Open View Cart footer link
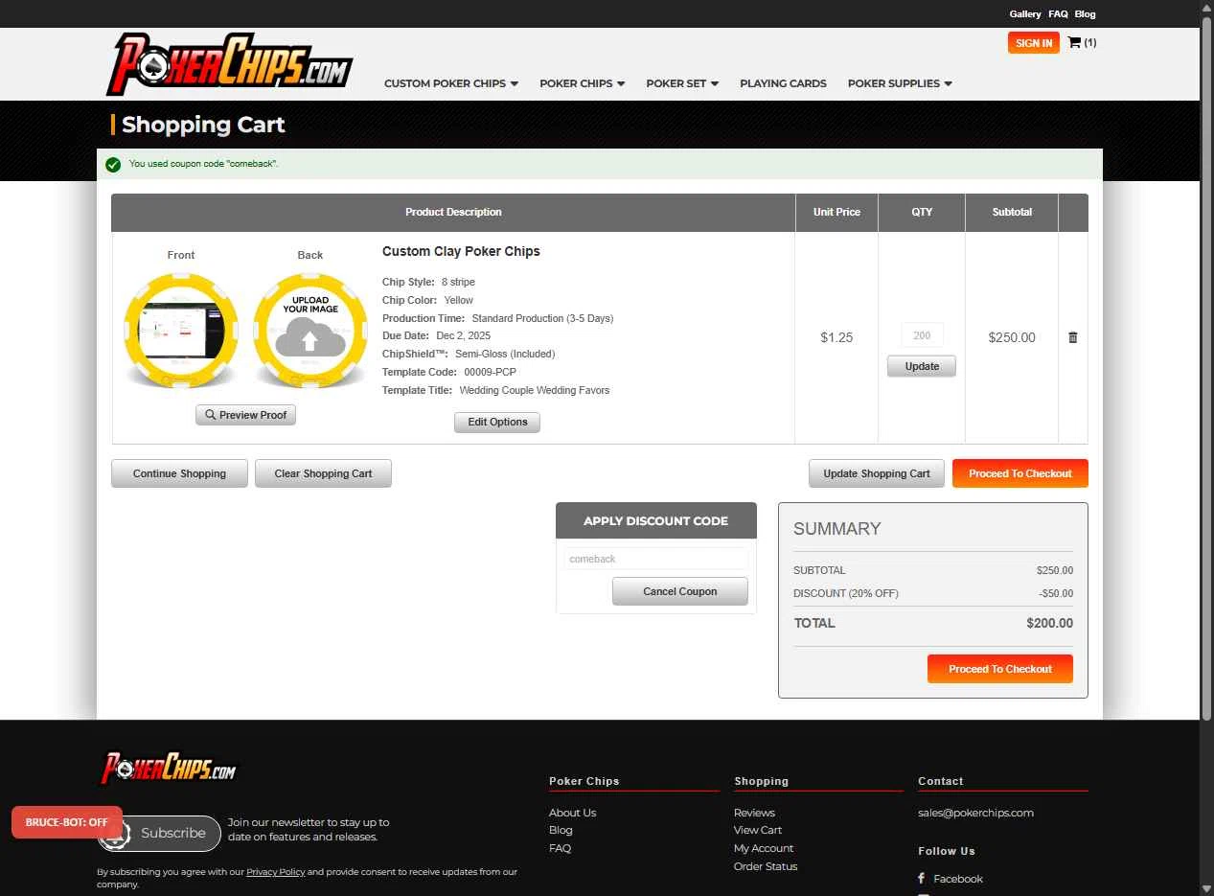 [758, 830]
